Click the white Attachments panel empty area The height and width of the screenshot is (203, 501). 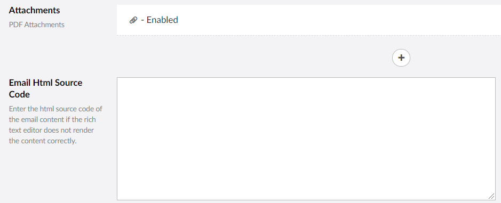pyautogui.click(x=339, y=20)
